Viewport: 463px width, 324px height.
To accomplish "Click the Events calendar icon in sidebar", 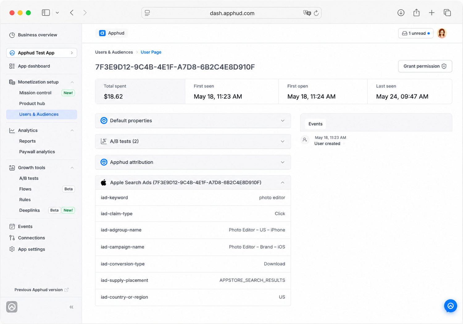I will pyautogui.click(x=12, y=226).
